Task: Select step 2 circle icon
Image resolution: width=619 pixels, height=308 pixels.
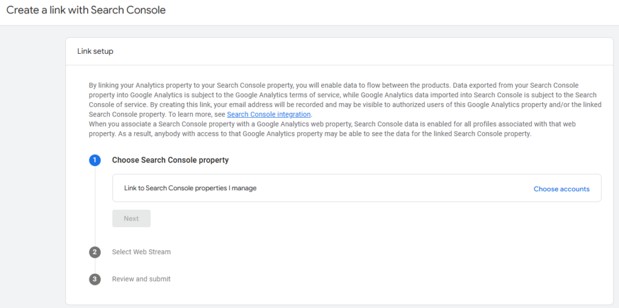Action: 95,252
